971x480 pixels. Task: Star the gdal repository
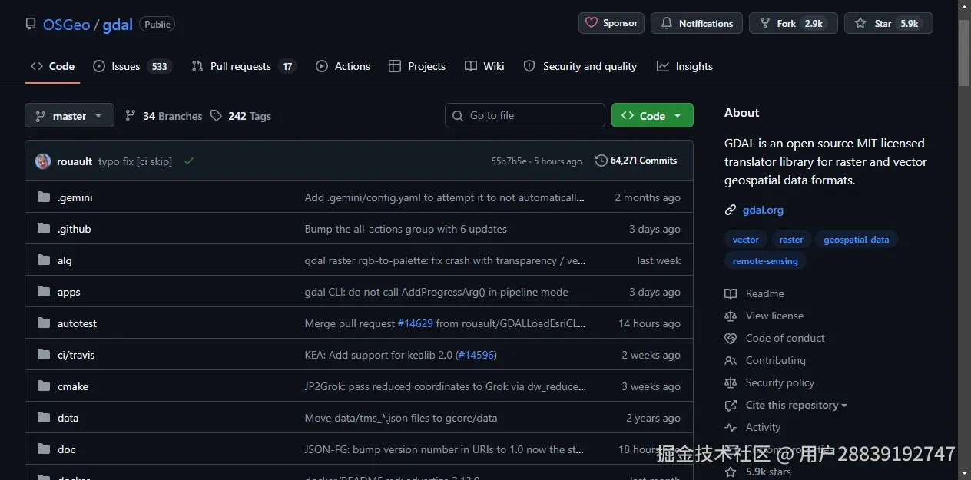pos(889,23)
